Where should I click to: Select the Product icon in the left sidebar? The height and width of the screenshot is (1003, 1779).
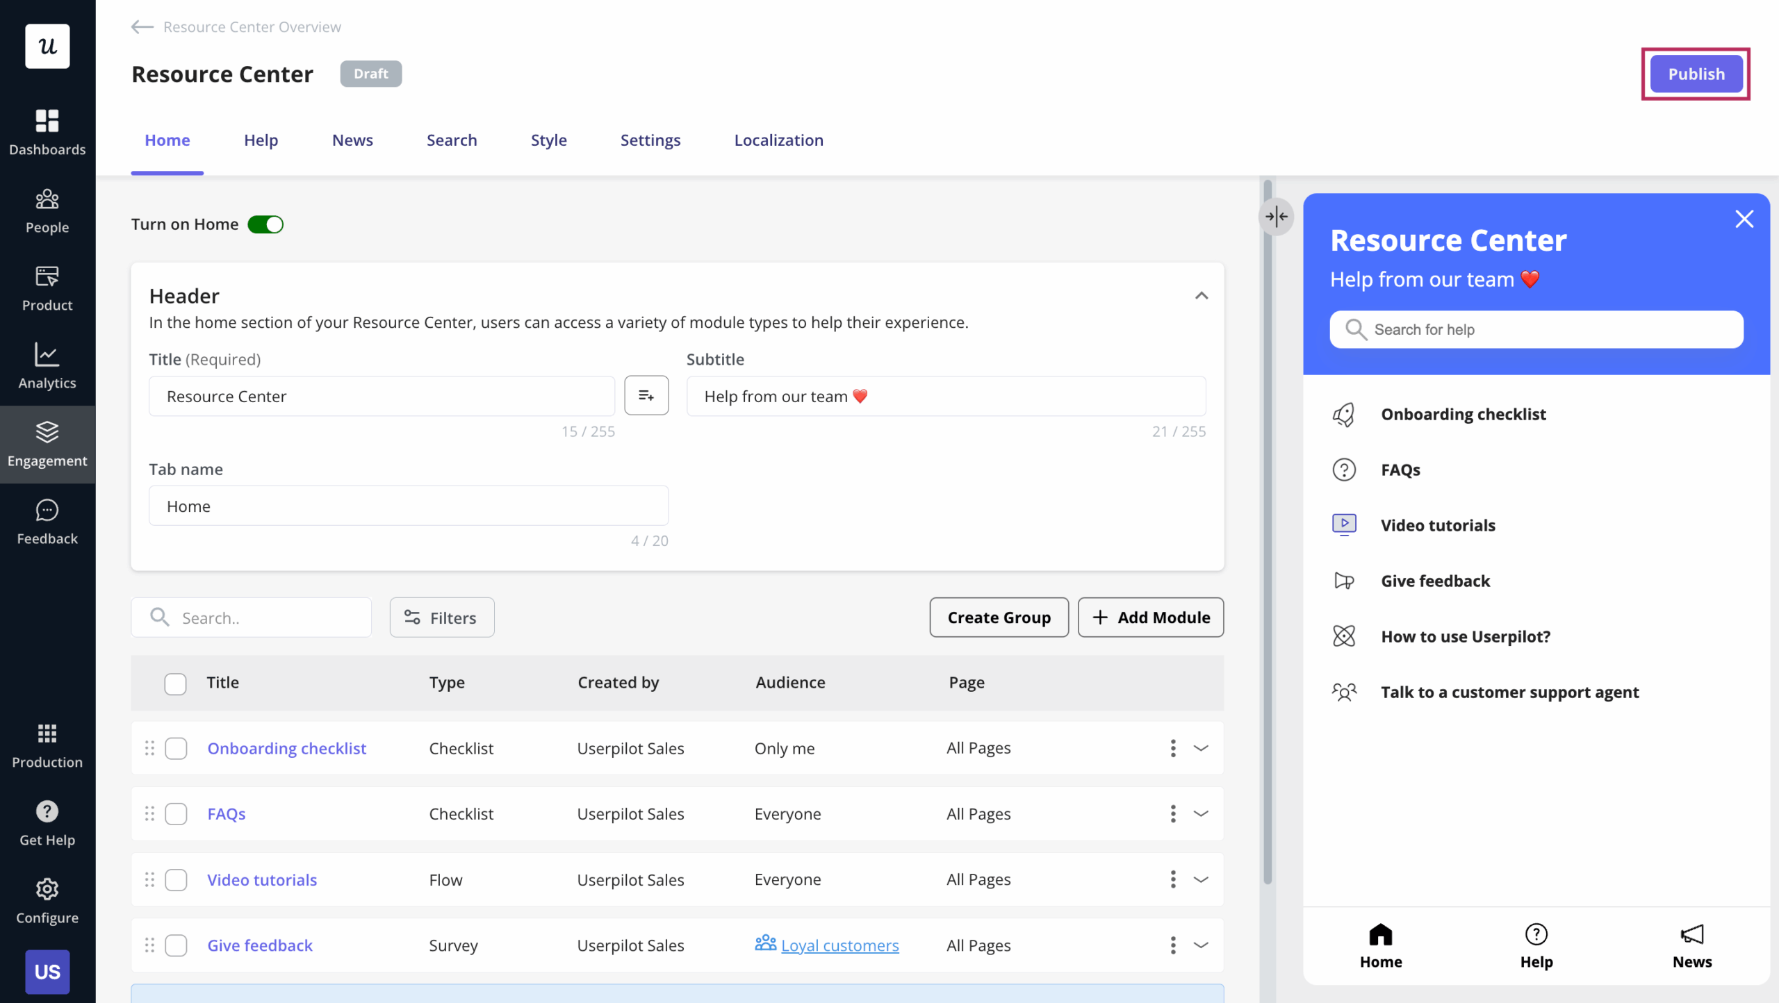(x=47, y=288)
